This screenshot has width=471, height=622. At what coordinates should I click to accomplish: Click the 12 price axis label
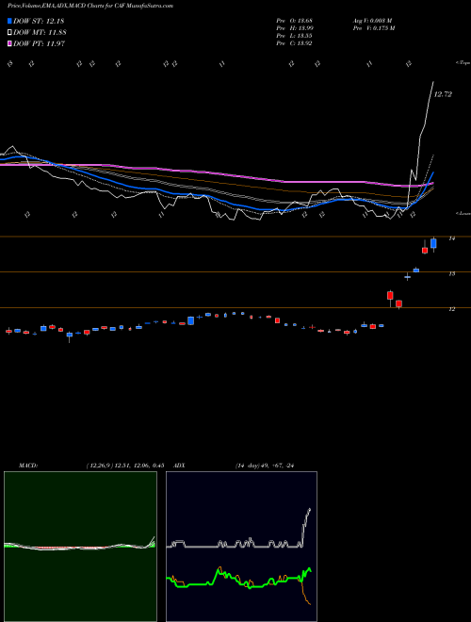tap(451, 309)
